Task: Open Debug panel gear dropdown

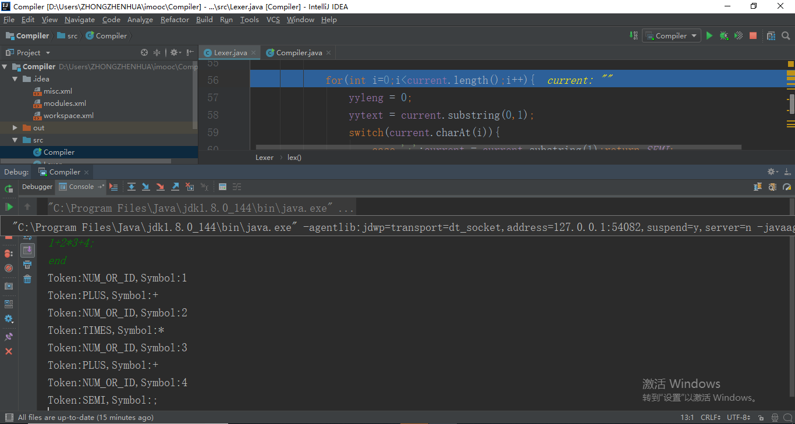Action: click(773, 172)
